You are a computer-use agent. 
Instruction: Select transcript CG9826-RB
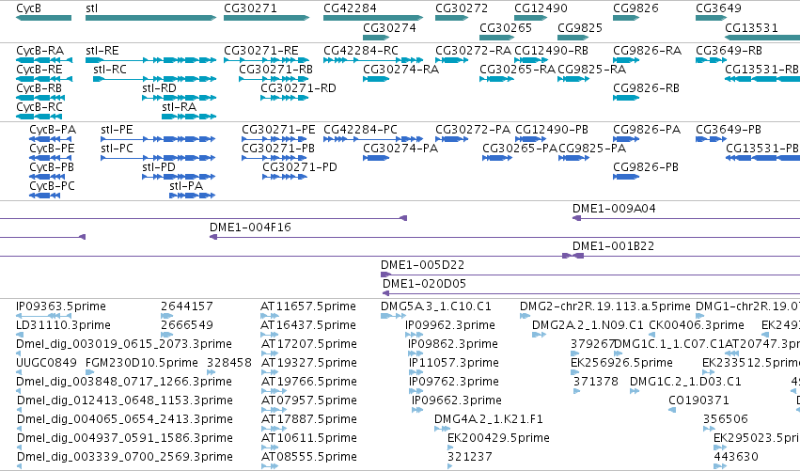tap(626, 98)
